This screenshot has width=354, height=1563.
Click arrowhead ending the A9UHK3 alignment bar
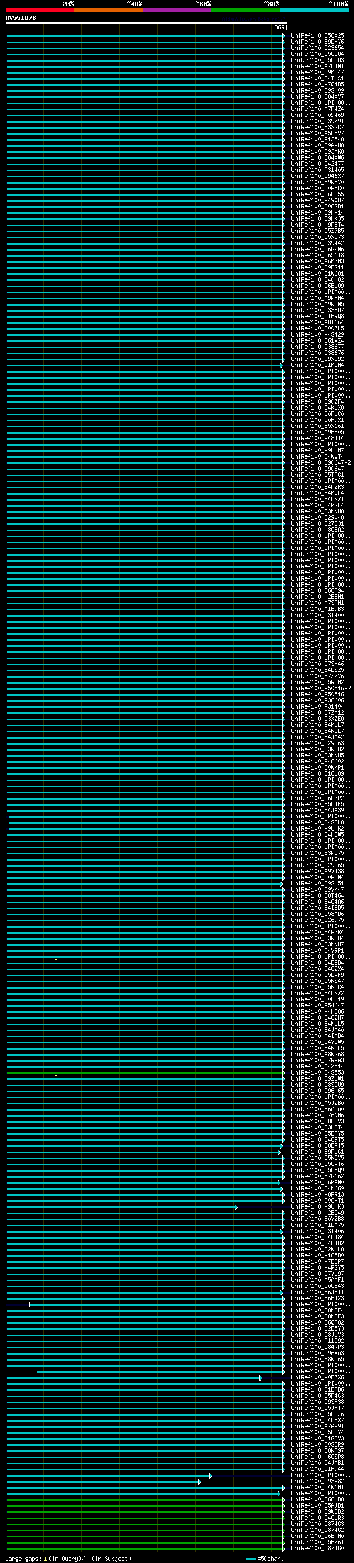pyautogui.click(x=236, y=1207)
